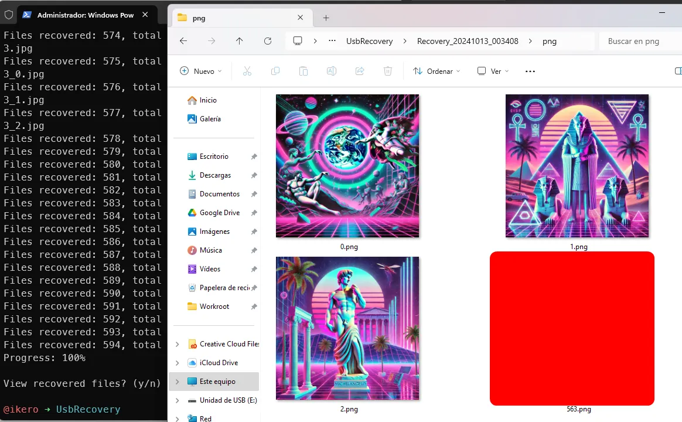Expand chevron after Recovery_20241013_003408 in path
This screenshot has width=682, height=422.
[530, 41]
